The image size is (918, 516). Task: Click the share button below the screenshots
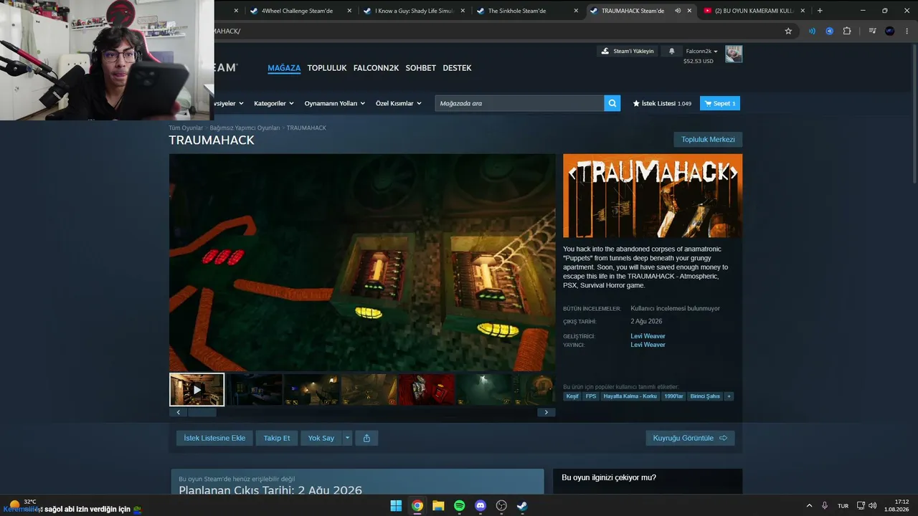pyautogui.click(x=366, y=438)
